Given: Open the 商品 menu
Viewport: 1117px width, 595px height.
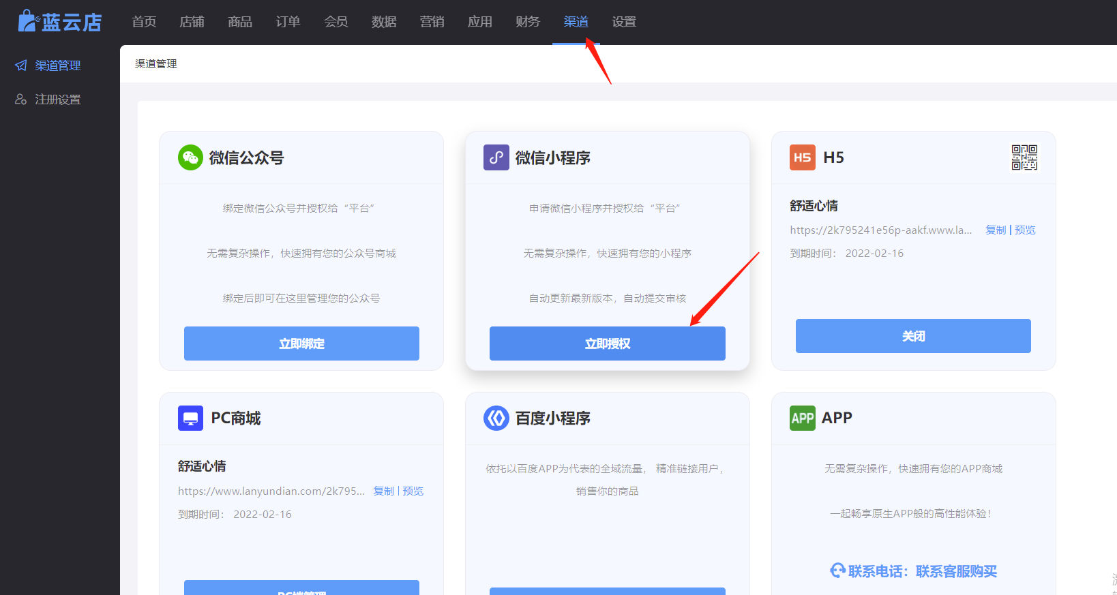Looking at the screenshot, I should (x=240, y=22).
